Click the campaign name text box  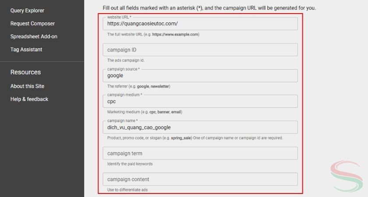click(x=200, y=127)
